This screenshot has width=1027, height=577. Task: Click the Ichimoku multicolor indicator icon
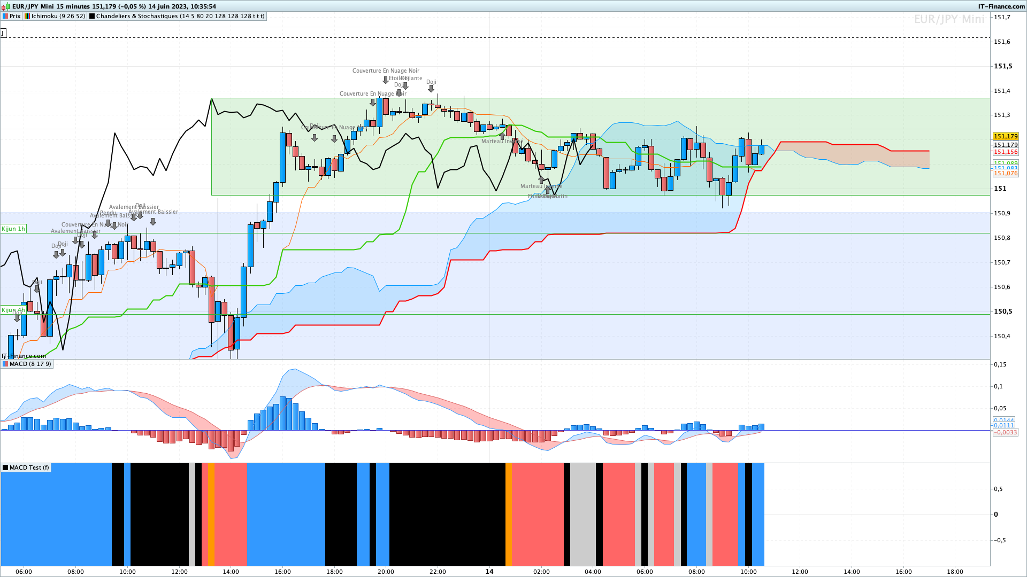coord(27,16)
